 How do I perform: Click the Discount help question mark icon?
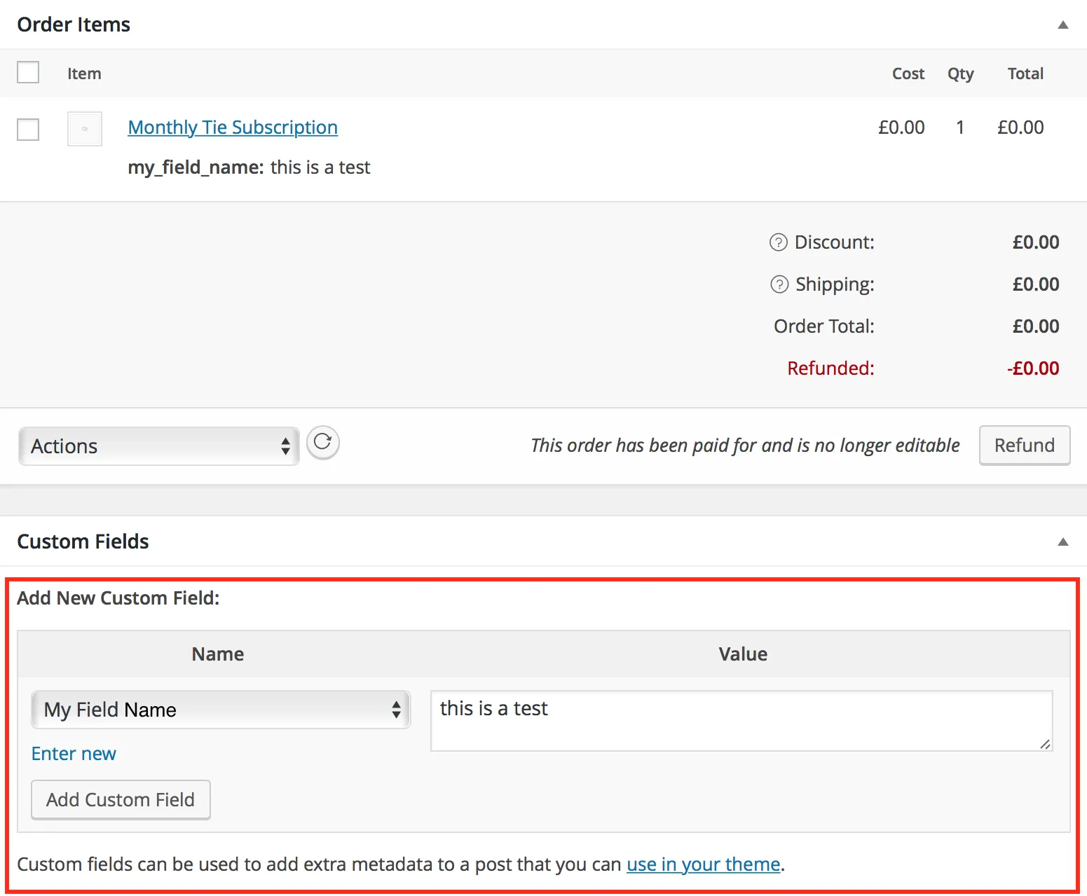tap(778, 242)
